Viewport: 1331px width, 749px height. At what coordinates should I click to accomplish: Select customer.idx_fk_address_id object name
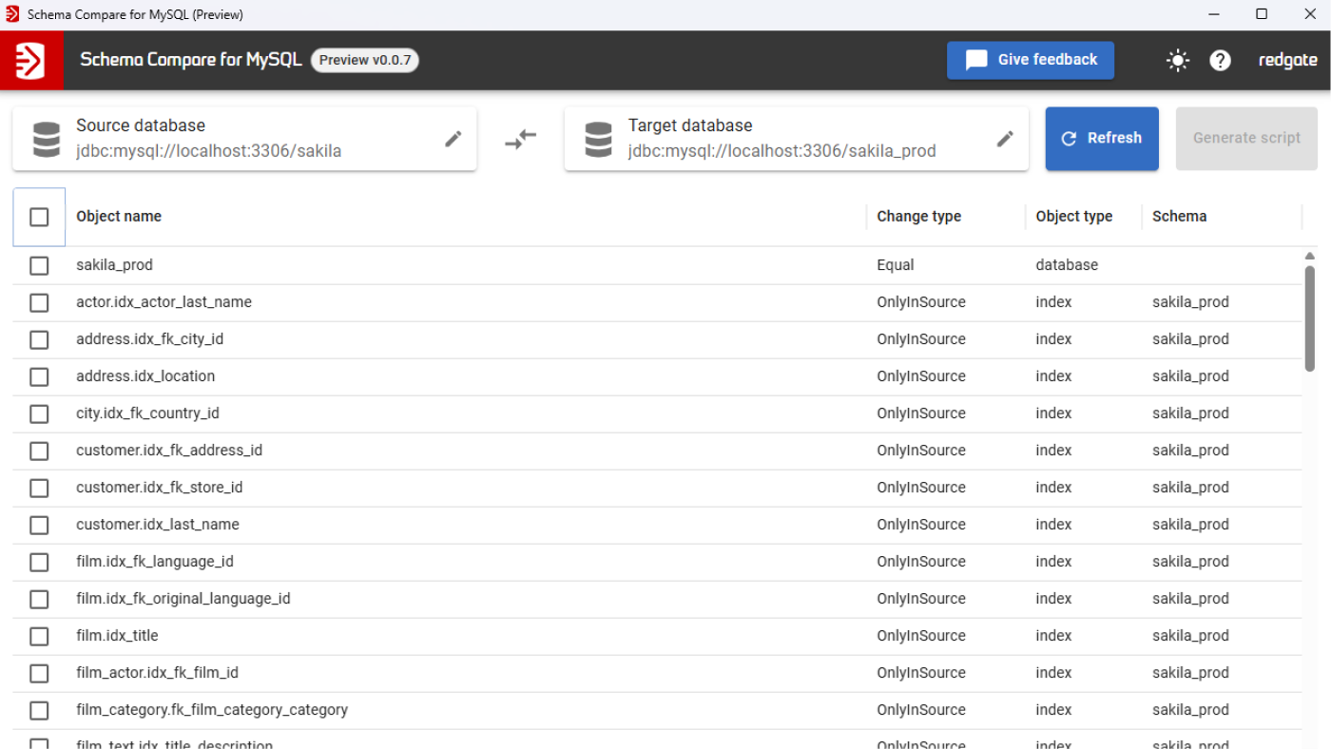point(169,451)
